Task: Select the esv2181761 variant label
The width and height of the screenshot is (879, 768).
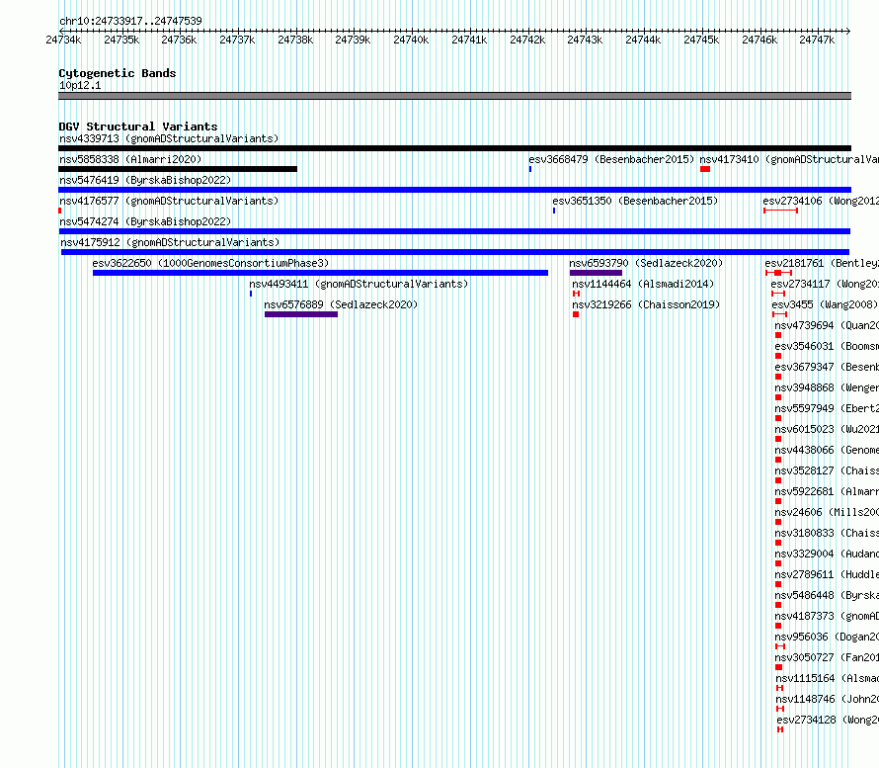Action: tap(822, 263)
